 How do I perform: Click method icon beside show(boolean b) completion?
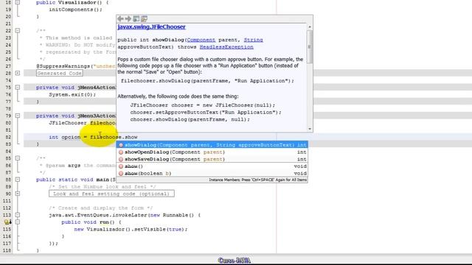[x=121, y=174]
